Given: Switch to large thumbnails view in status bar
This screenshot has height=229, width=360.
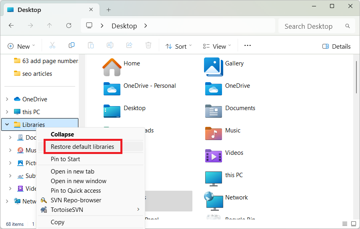Looking at the screenshot, I should pos(353,223).
